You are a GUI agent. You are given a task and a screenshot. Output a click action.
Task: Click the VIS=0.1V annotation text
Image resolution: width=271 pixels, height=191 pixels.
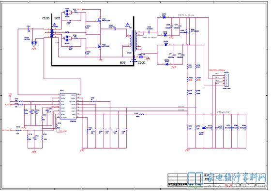(x=223, y=112)
